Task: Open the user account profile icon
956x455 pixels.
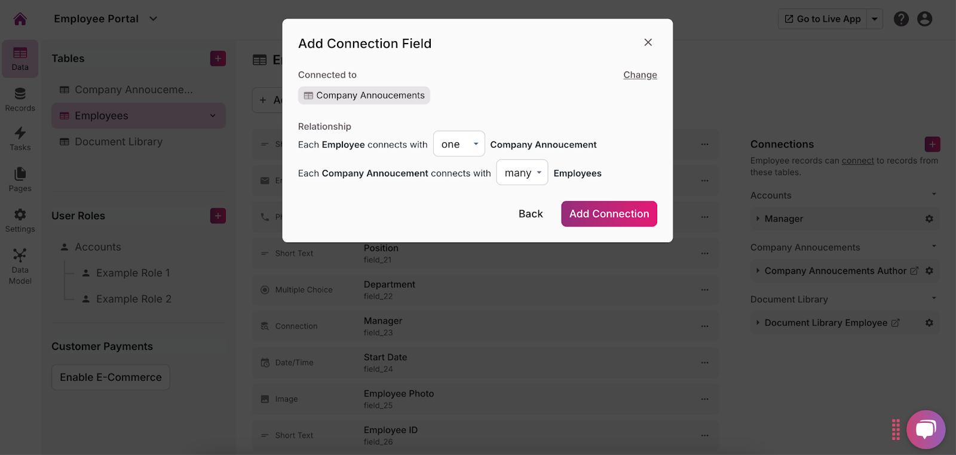Action: [x=924, y=19]
